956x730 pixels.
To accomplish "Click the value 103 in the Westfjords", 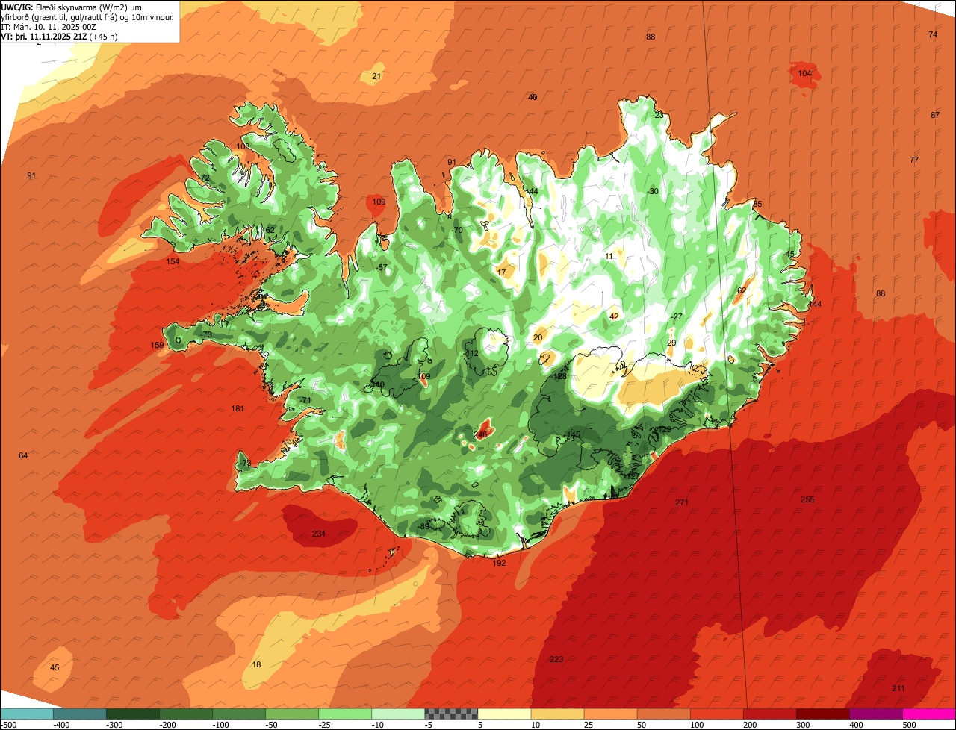I will [243, 146].
